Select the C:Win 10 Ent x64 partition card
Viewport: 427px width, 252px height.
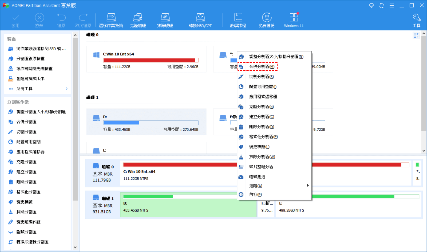[x=146, y=59]
